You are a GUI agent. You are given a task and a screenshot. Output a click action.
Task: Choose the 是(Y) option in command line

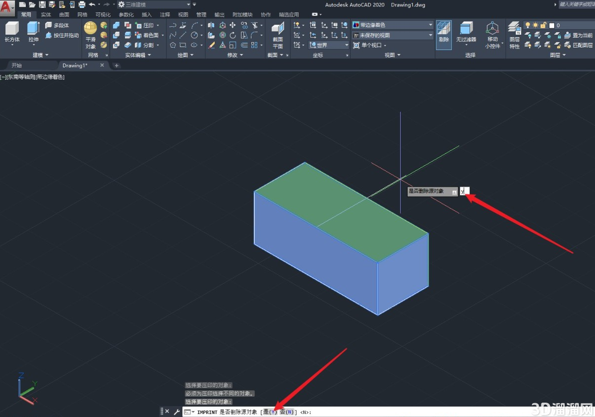(x=270, y=412)
